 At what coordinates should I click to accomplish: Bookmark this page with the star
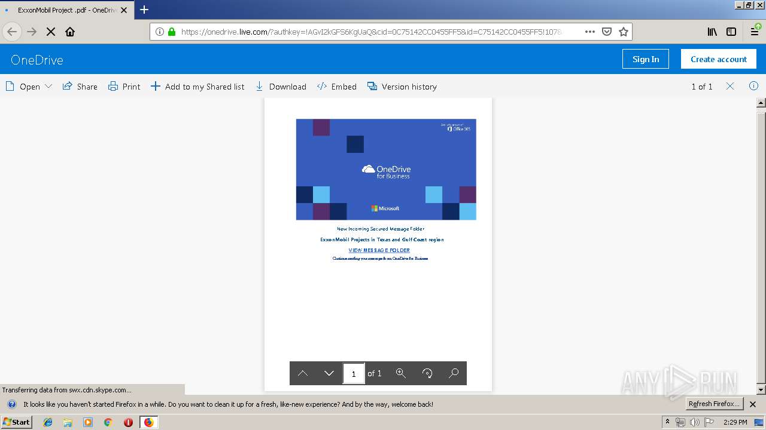click(623, 32)
